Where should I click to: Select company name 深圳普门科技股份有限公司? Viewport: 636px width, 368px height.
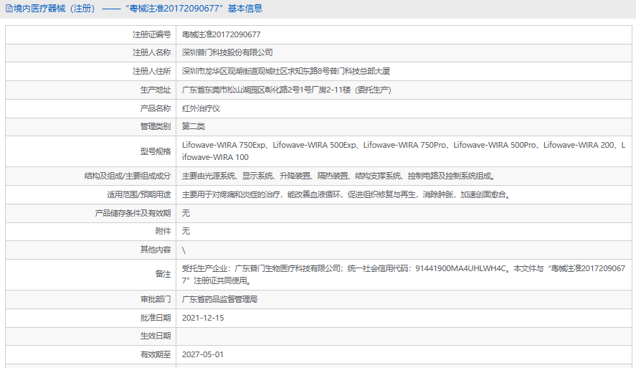[x=227, y=53]
